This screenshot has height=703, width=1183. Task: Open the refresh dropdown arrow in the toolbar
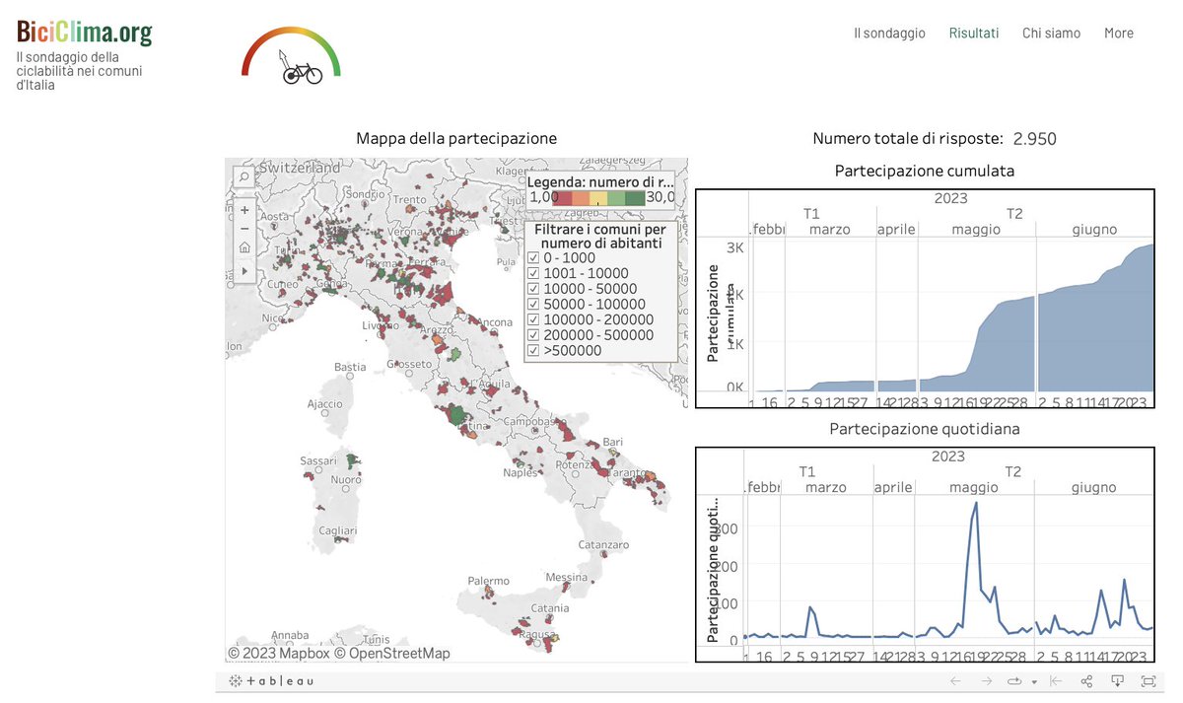(x=1034, y=681)
